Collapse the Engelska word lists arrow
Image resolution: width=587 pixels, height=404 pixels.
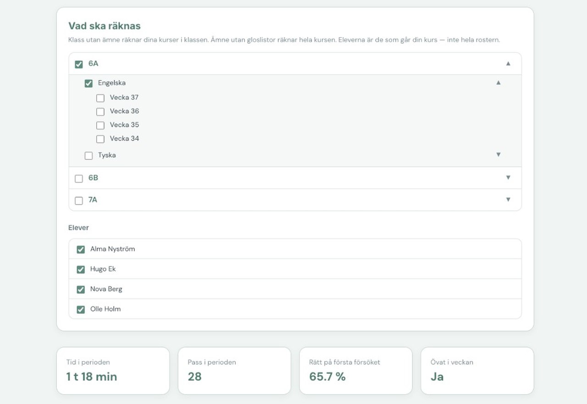(498, 83)
